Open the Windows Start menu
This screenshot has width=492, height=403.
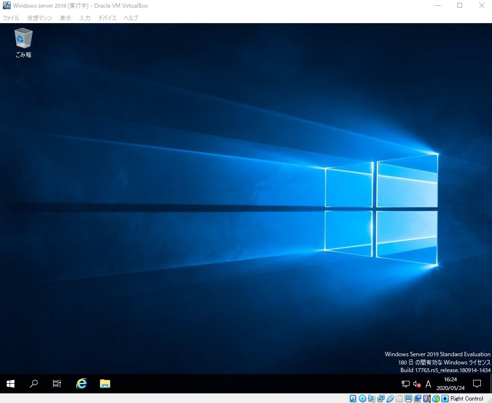[x=11, y=384]
